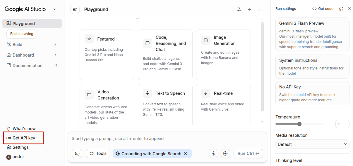Click the Code, Reasoning, and Chat title

(x=171, y=43)
